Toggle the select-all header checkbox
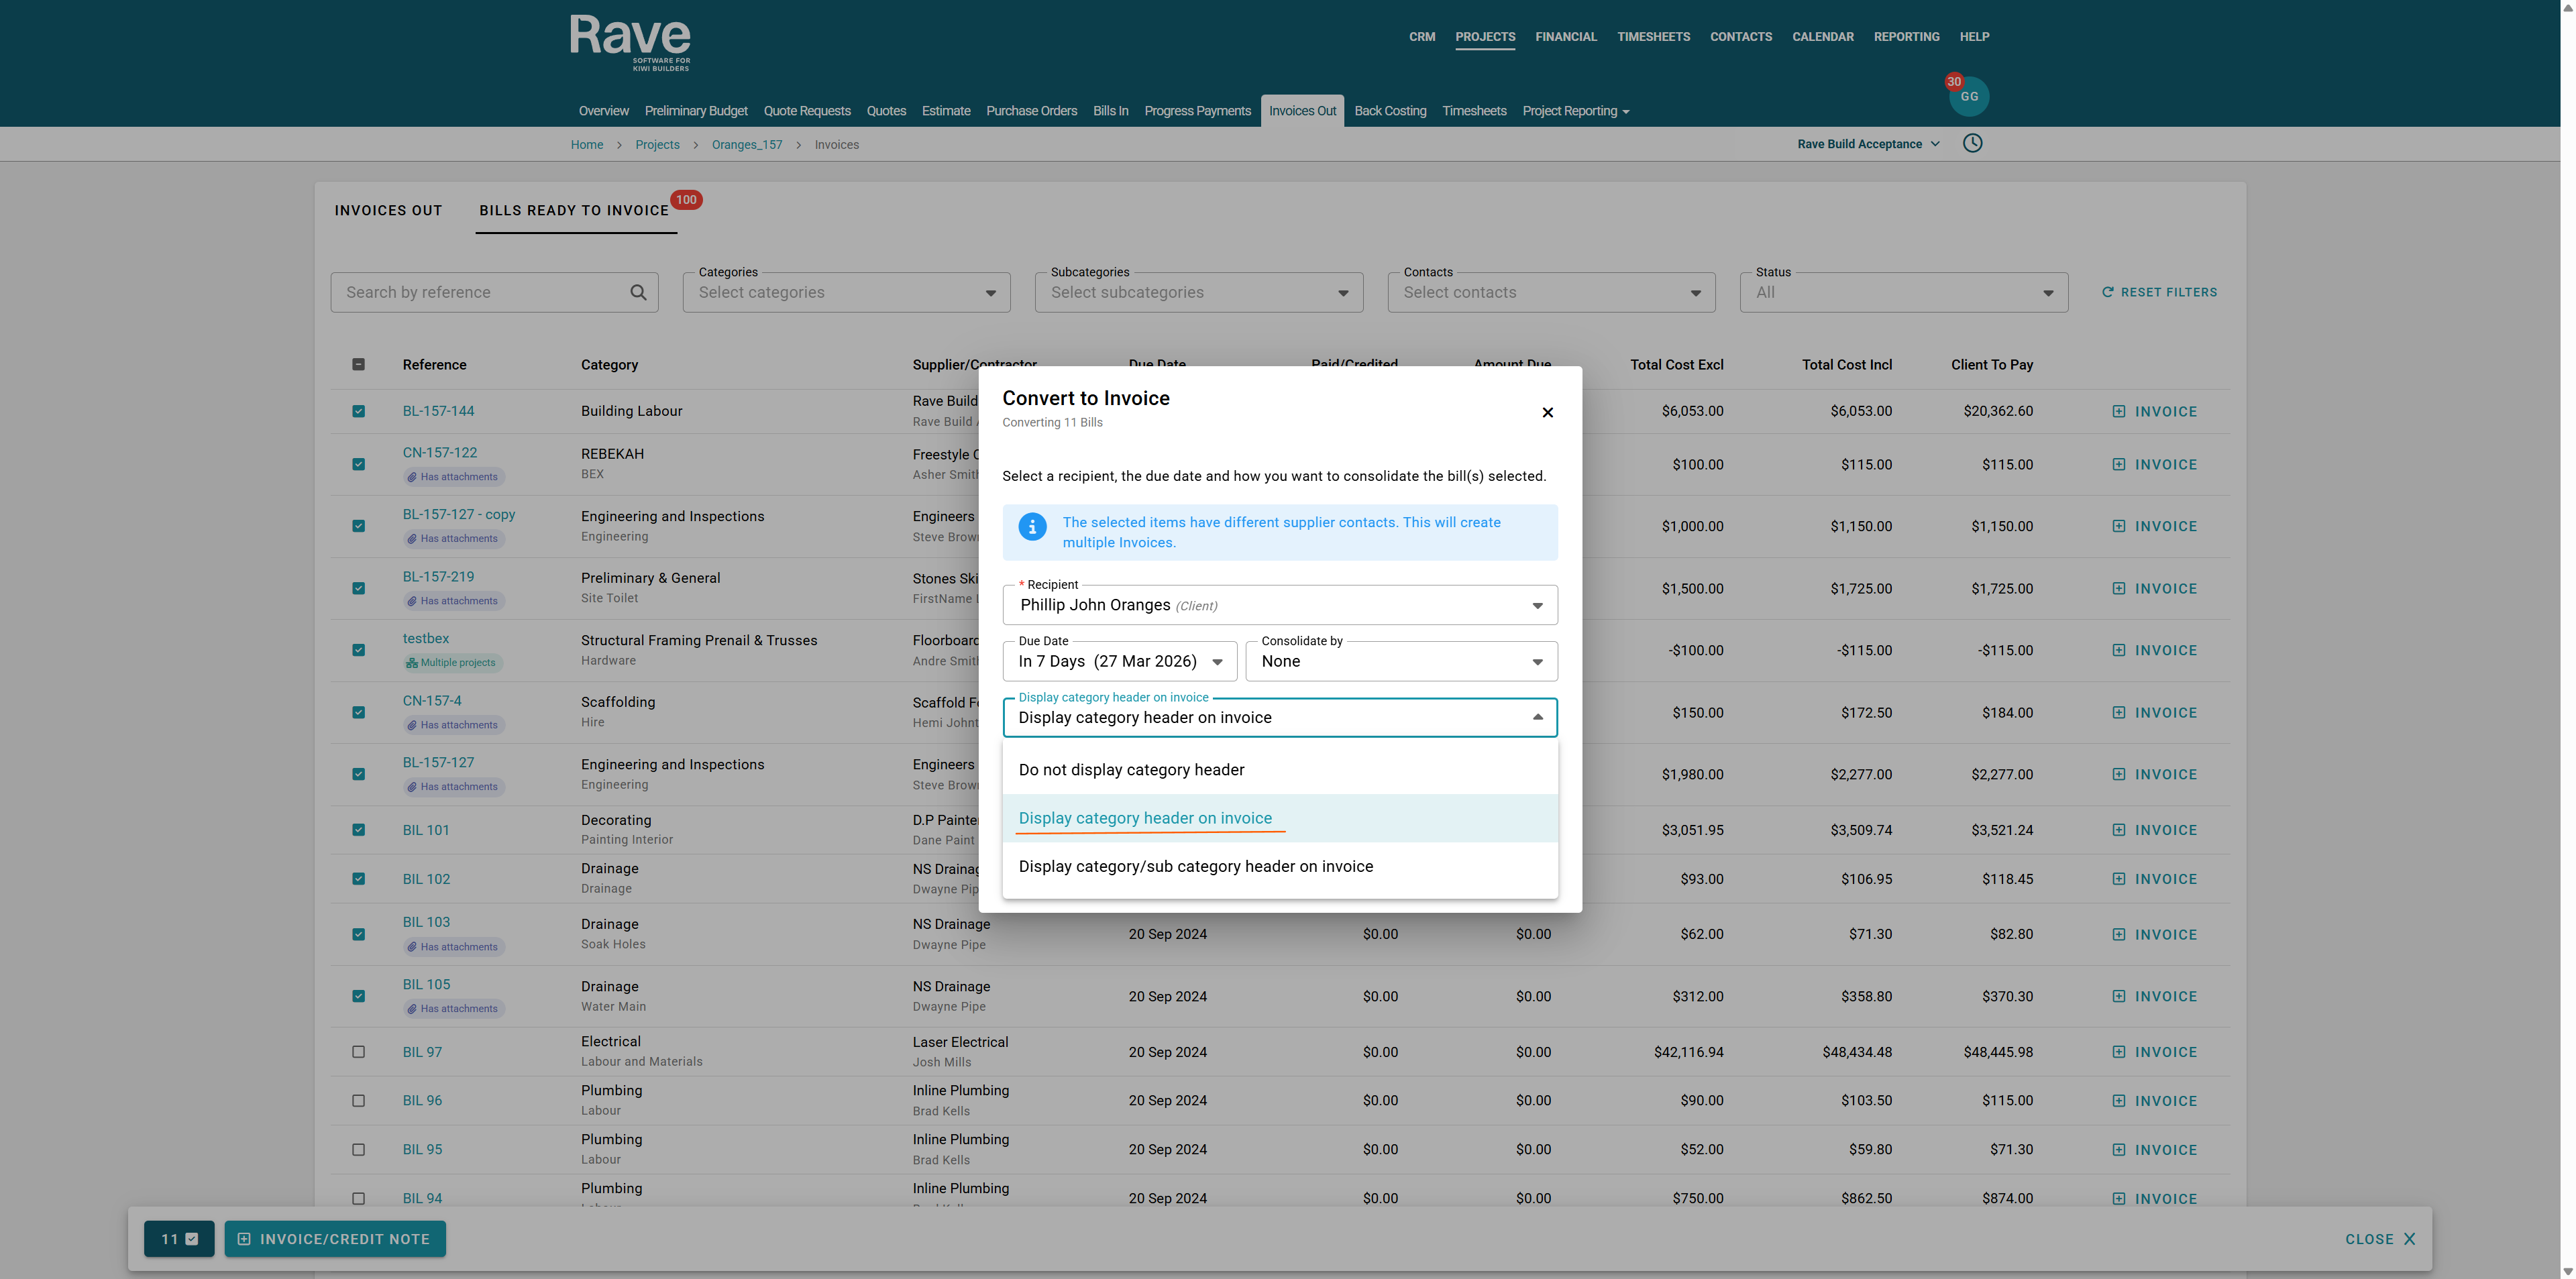2576x1279 pixels. click(x=358, y=364)
